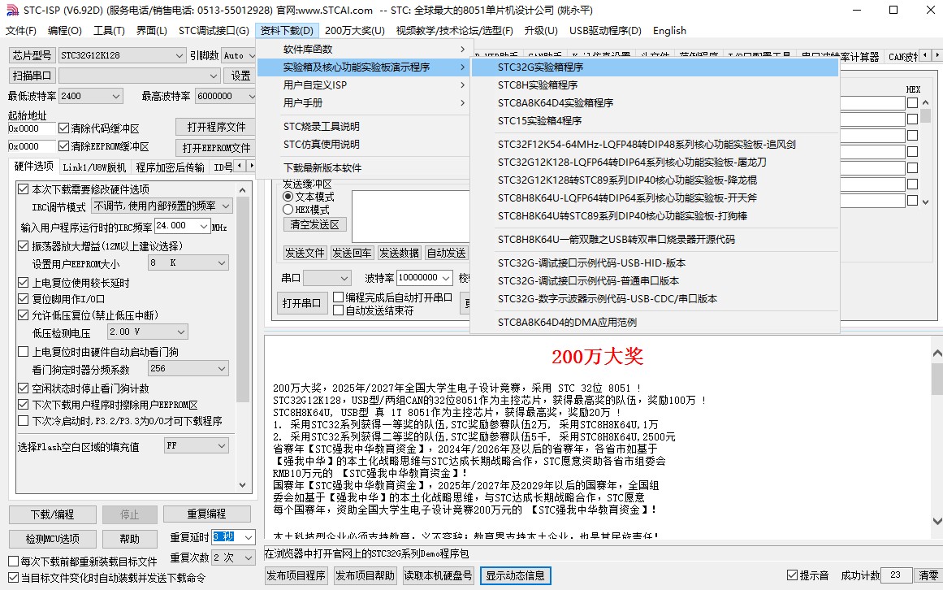This screenshot has width=943, height=590.
Task: Open 芯片型号 dropdown STC32G12K128
Action: click(x=122, y=55)
